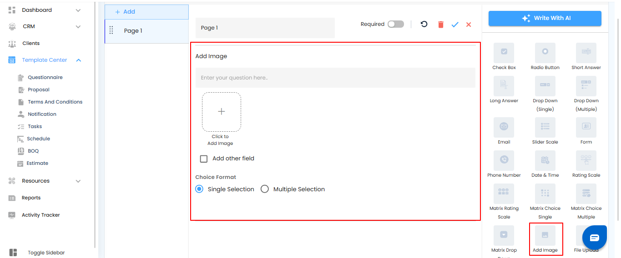Click the question text input field
The width and height of the screenshot is (621, 258).
pyautogui.click(x=335, y=78)
